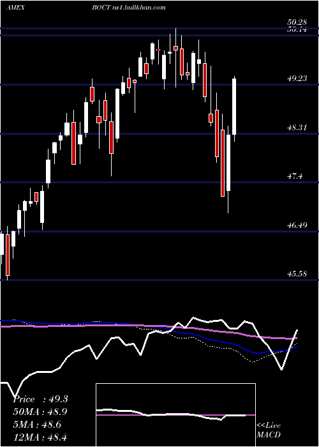Select the 46.49 price level label

tap(297, 225)
